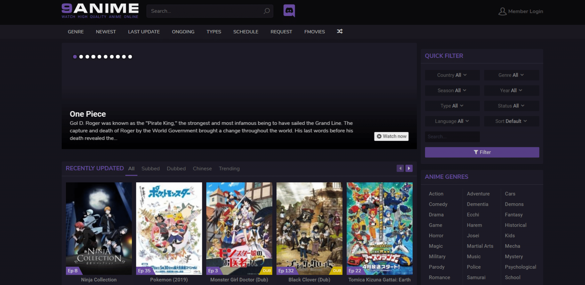Click the Quick Filter search field
Screen dimensions: 585x285
(x=452, y=137)
